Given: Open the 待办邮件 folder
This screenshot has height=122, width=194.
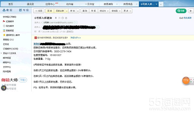Looking at the screenshot, I should [10, 26].
